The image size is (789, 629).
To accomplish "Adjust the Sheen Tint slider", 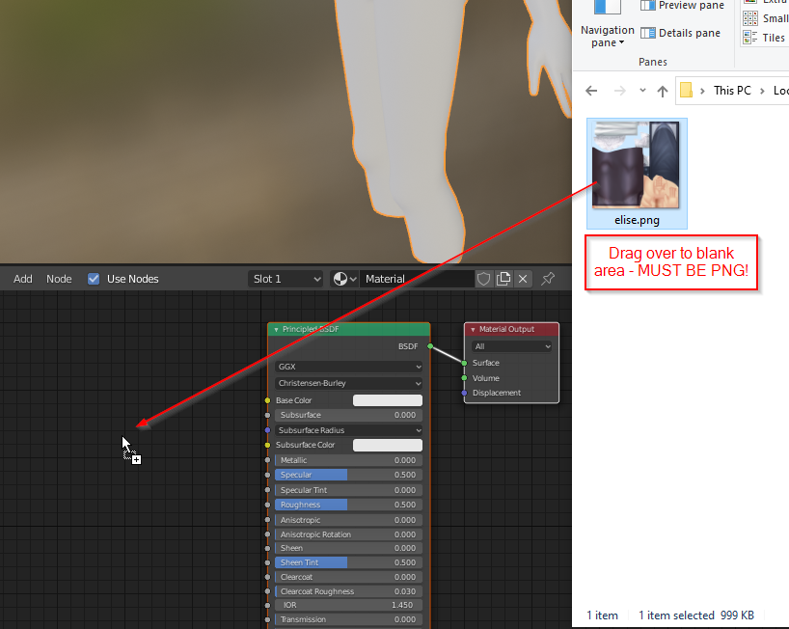I will (x=349, y=562).
